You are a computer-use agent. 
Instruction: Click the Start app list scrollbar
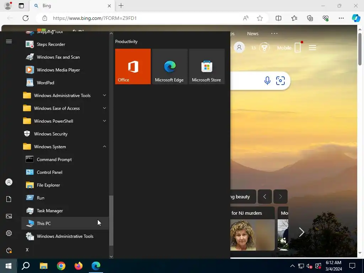(111, 220)
